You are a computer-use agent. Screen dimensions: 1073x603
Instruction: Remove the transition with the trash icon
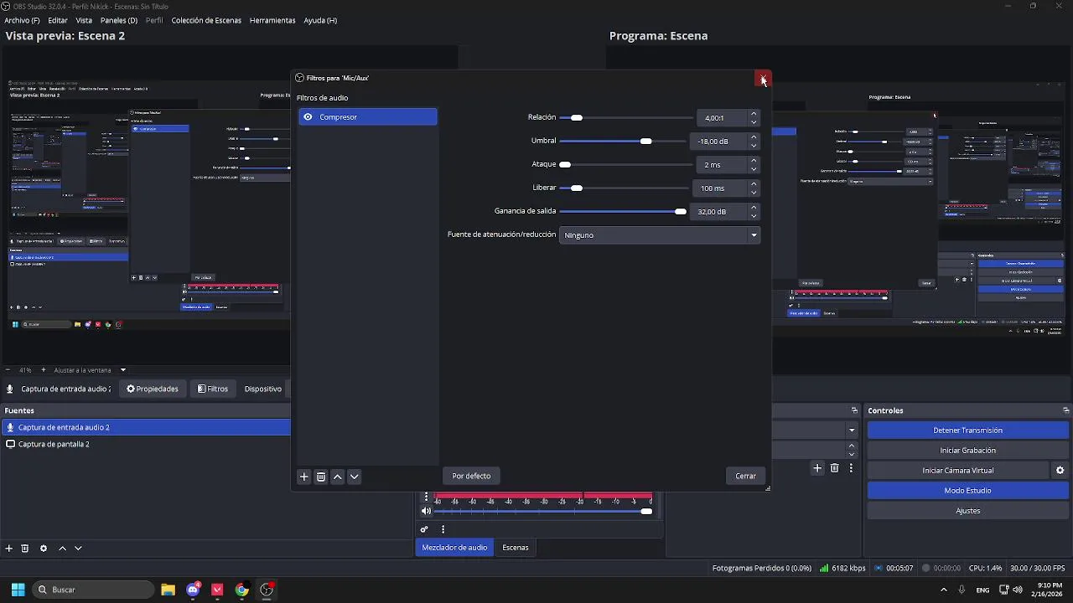[x=834, y=468]
